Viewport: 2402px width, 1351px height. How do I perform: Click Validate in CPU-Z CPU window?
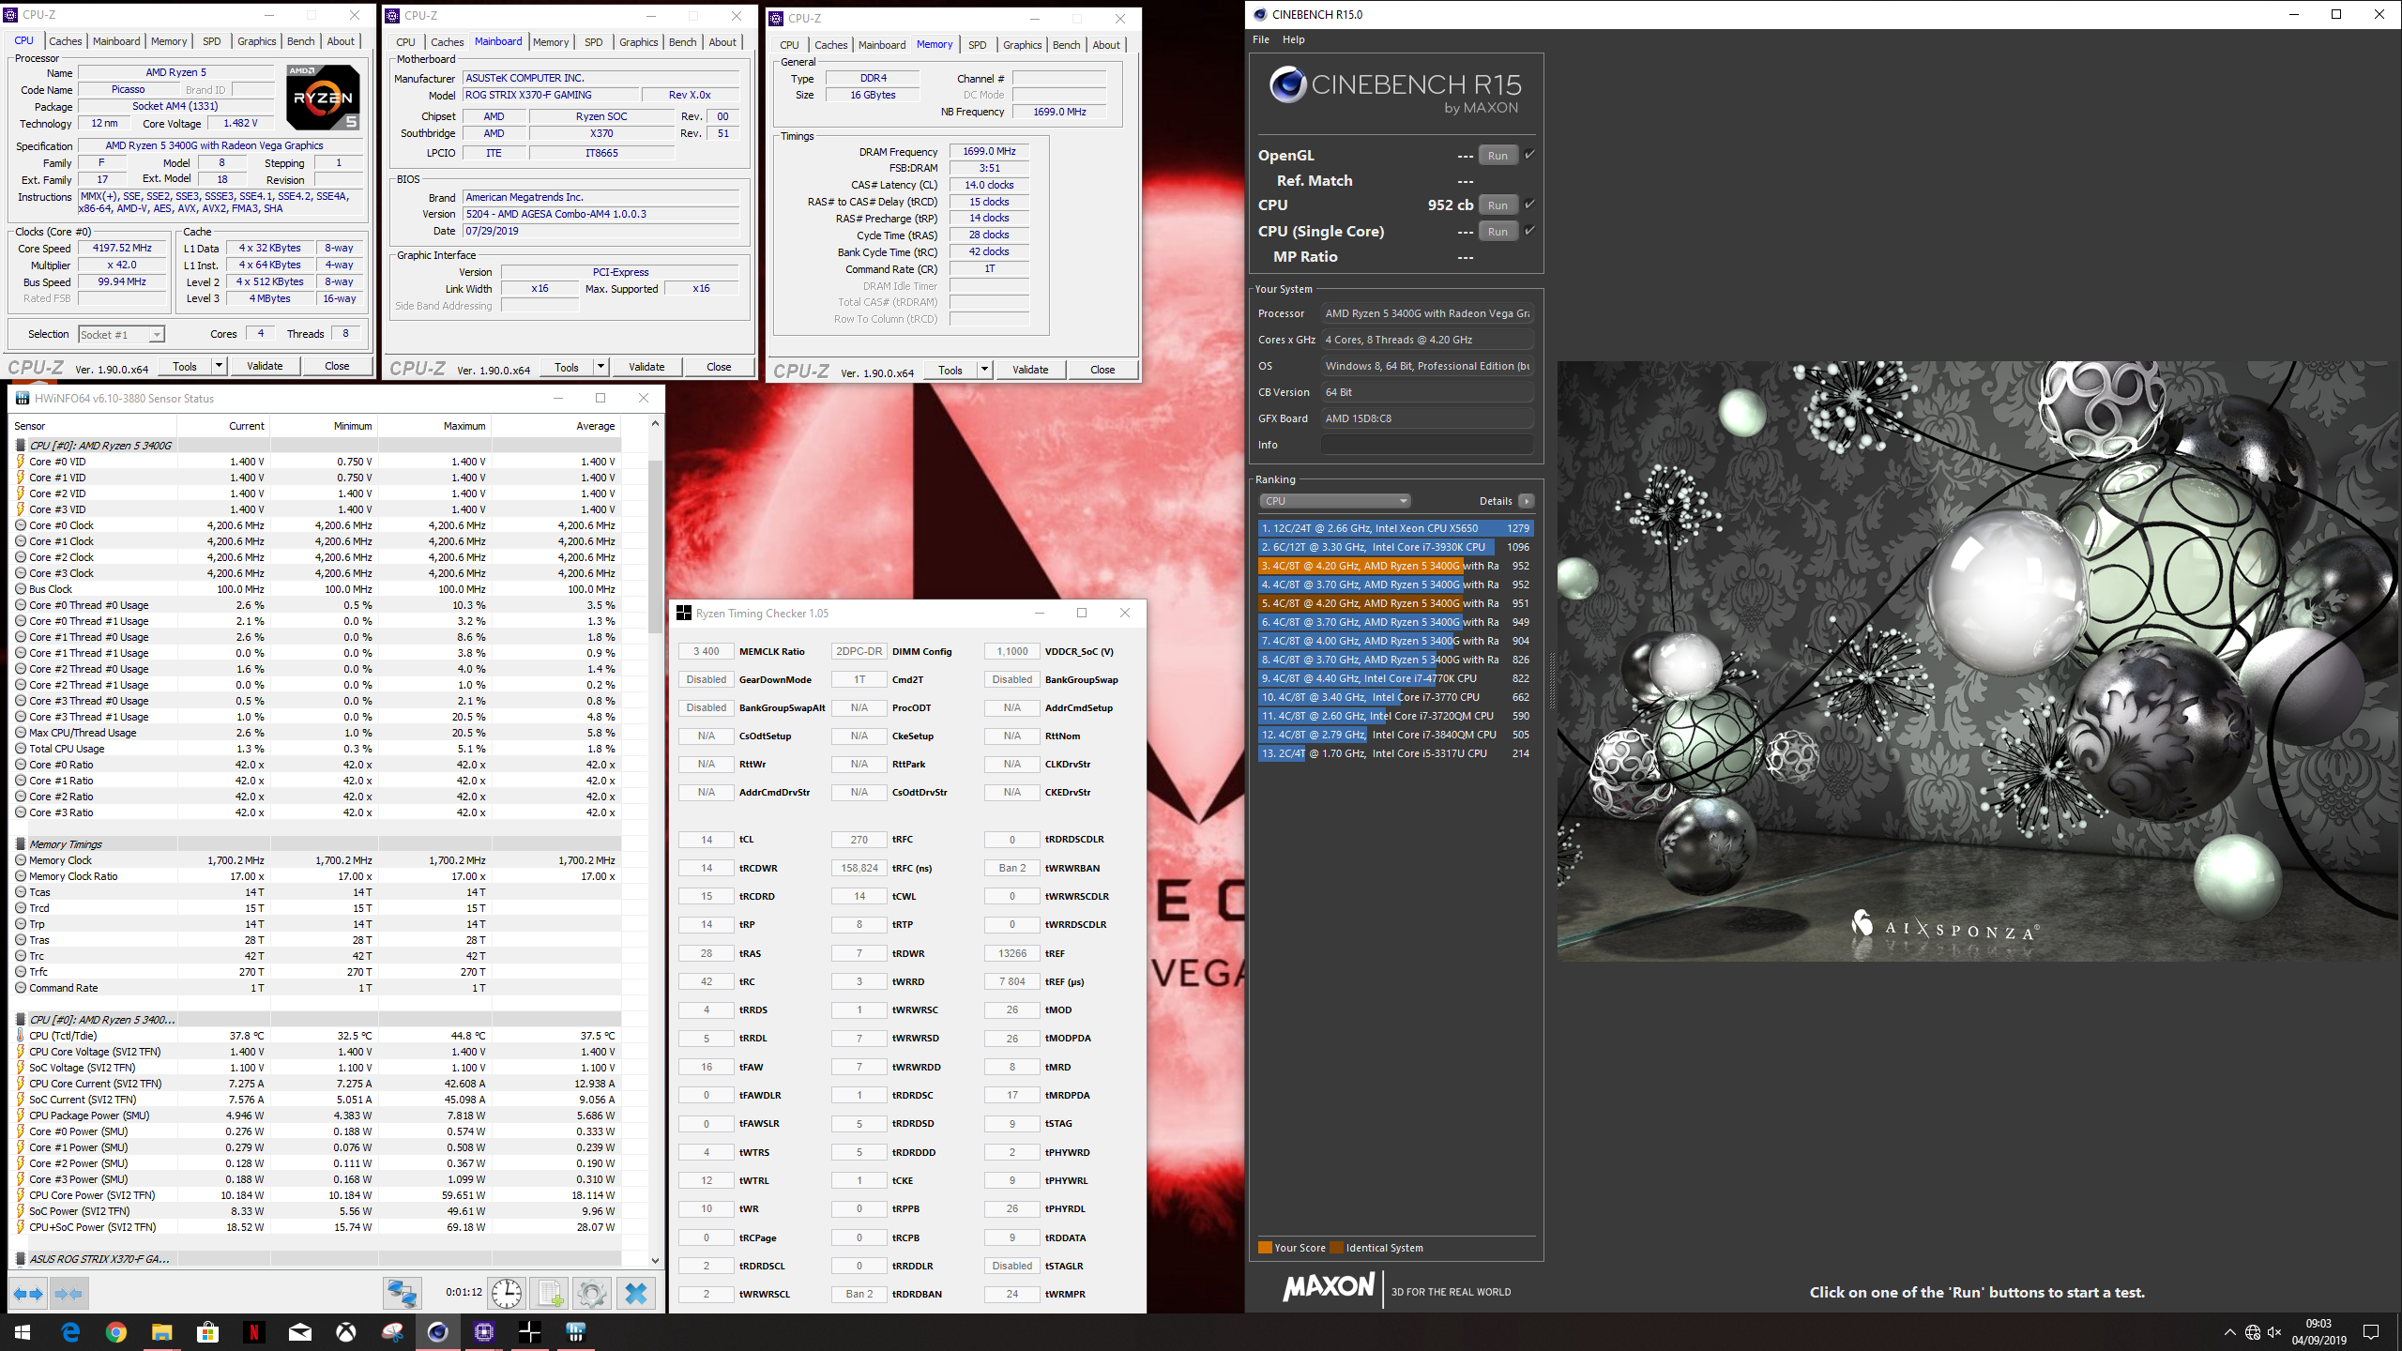(265, 366)
